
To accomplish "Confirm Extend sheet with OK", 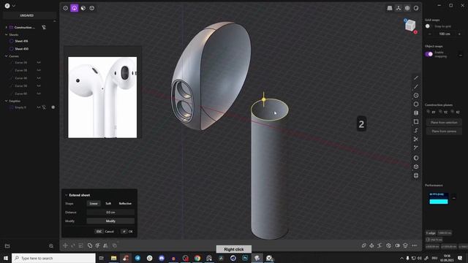I will point(127,232).
